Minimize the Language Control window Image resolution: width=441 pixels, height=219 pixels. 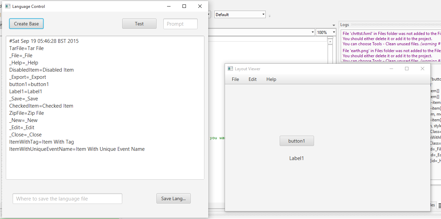(169, 6)
